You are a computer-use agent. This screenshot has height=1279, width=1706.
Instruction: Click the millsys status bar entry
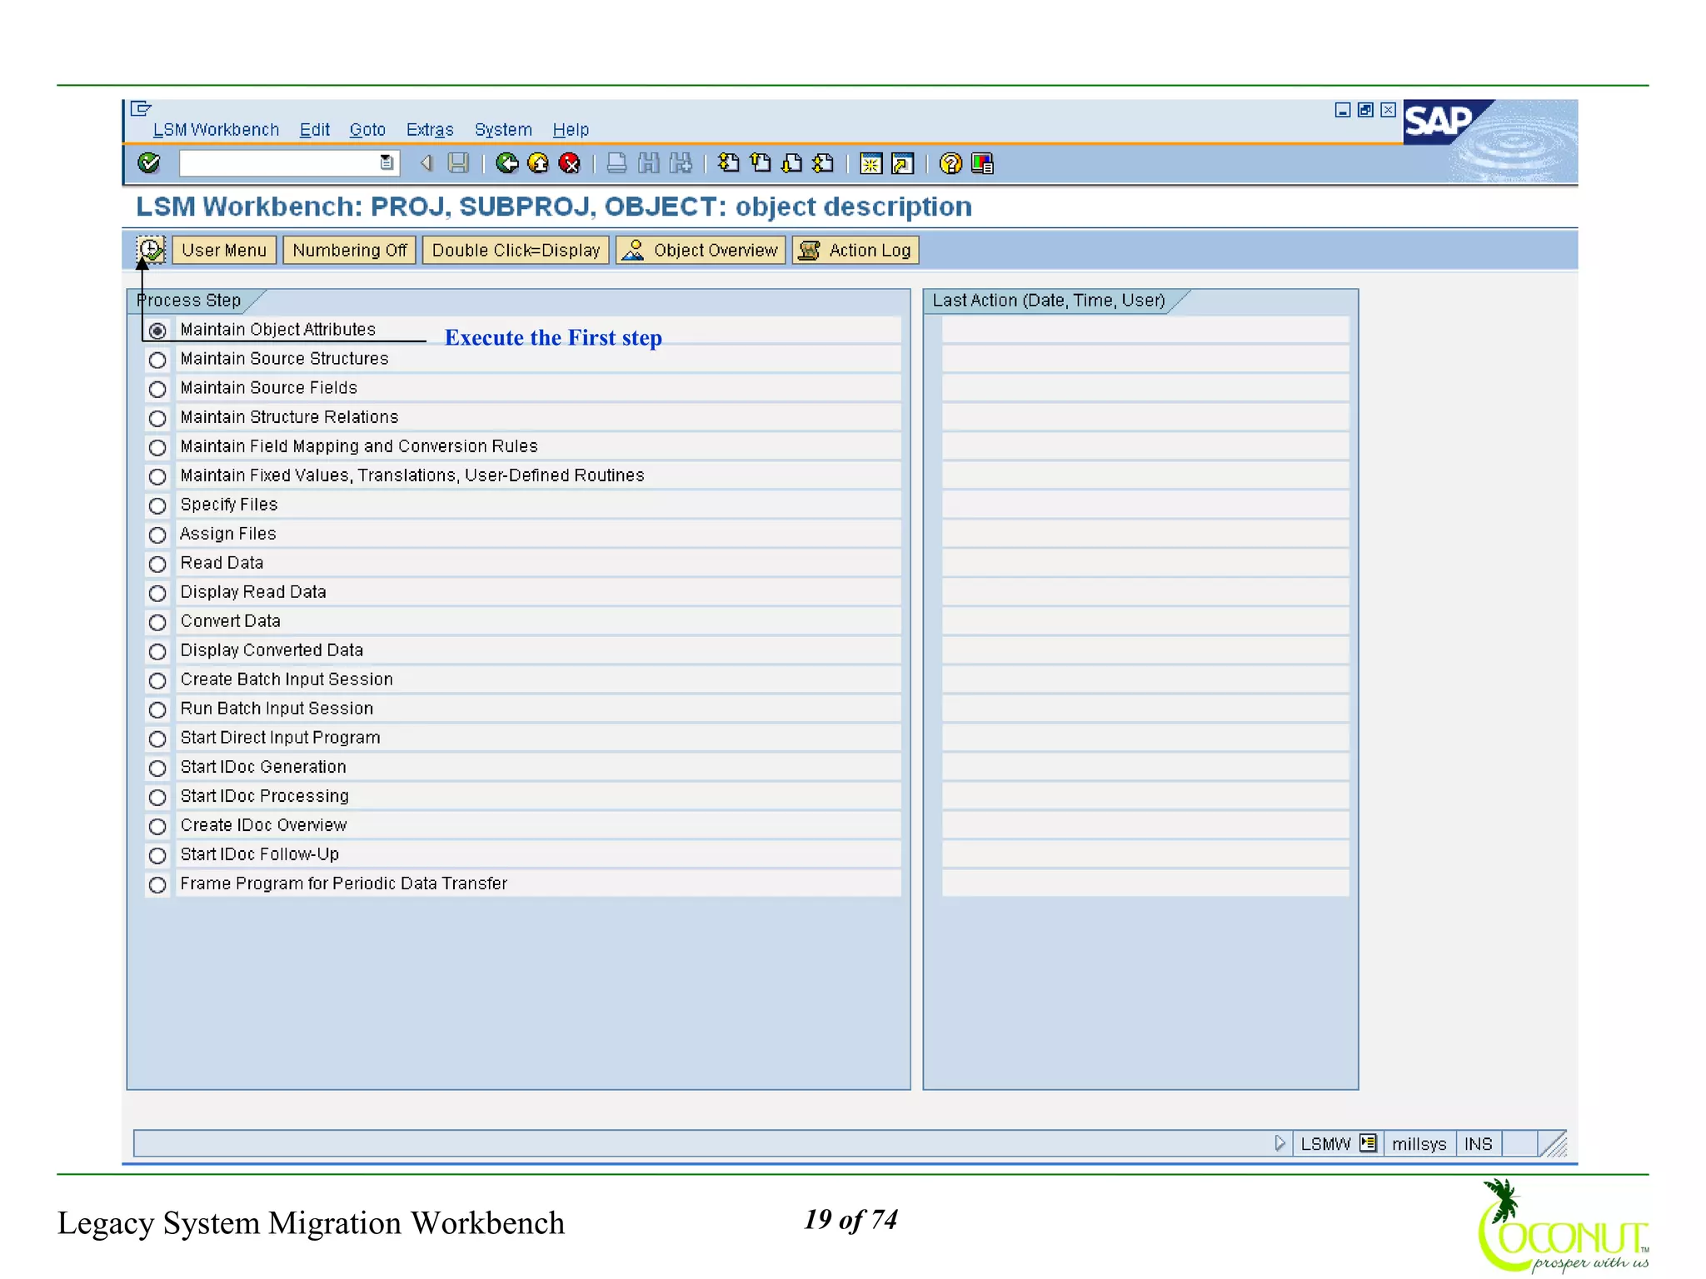(1419, 1143)
